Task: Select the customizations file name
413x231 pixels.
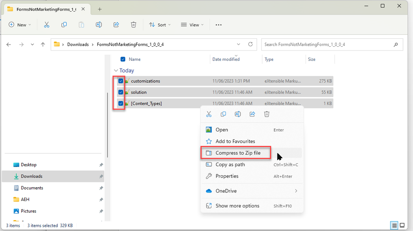Action: point(145,81)
